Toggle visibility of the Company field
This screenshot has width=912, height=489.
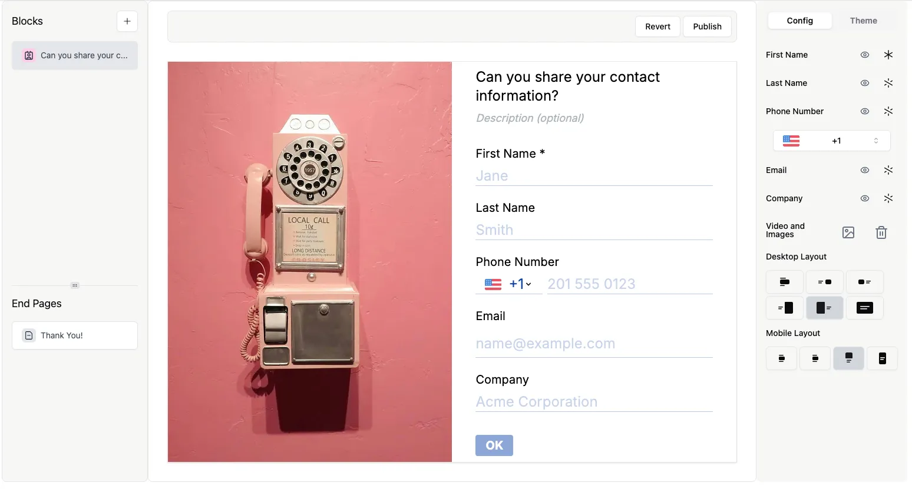pyautogui.click(x=864, y=198)
